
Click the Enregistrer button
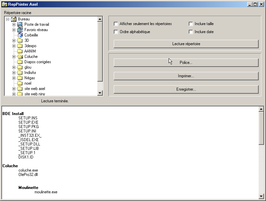coord(186,89)
